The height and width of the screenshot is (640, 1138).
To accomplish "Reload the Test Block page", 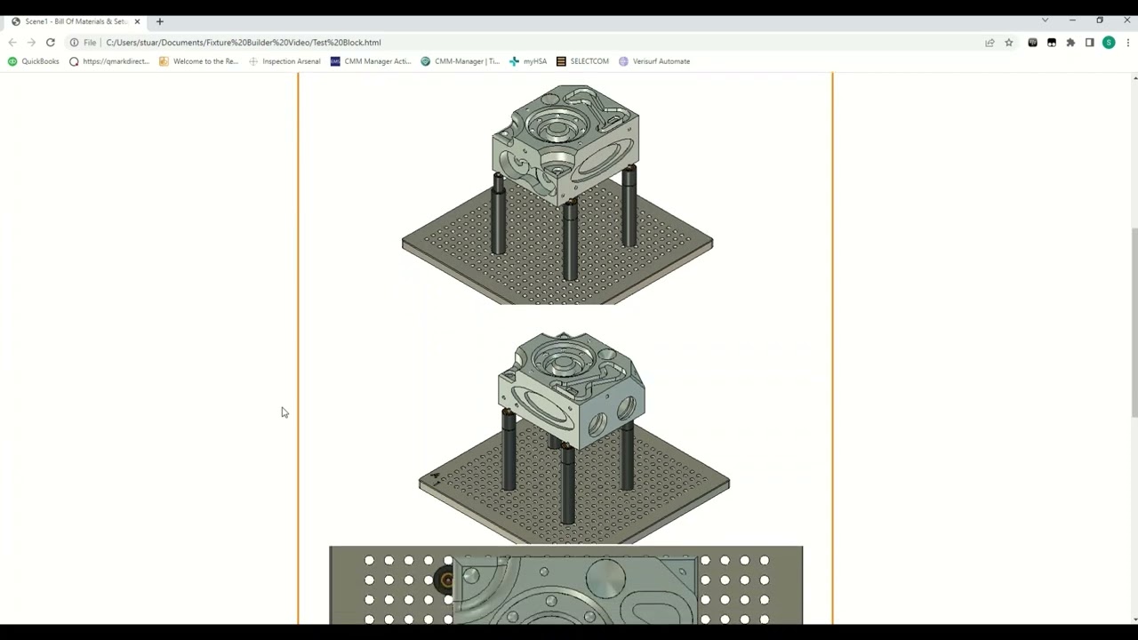I will coord(51,43).
